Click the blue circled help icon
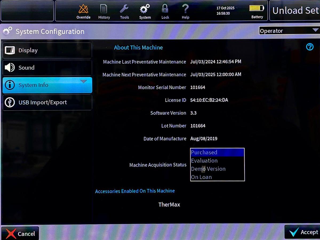This screenshot has width=320, height=240. click(x=310, y=47)
